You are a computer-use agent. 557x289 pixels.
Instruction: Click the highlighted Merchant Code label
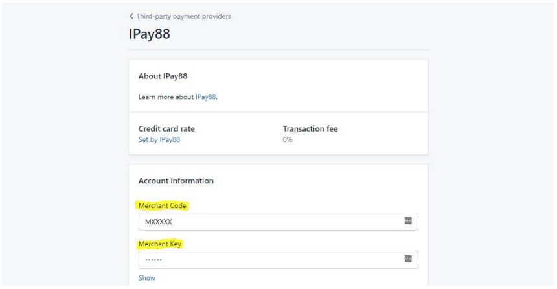pos(163,206)
